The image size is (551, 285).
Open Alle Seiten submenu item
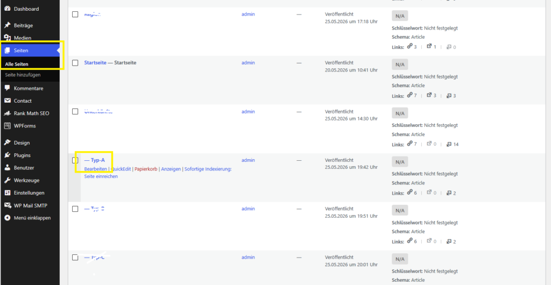coord(17,64)
